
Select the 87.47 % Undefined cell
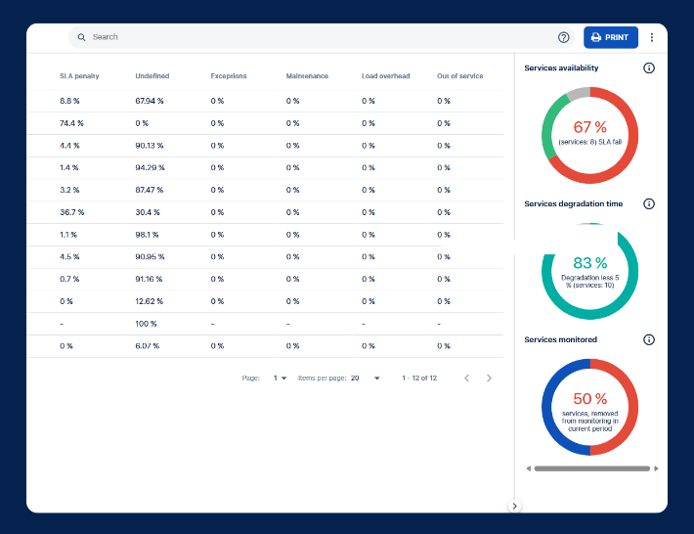pyautogui.click(x=150, y=190)
